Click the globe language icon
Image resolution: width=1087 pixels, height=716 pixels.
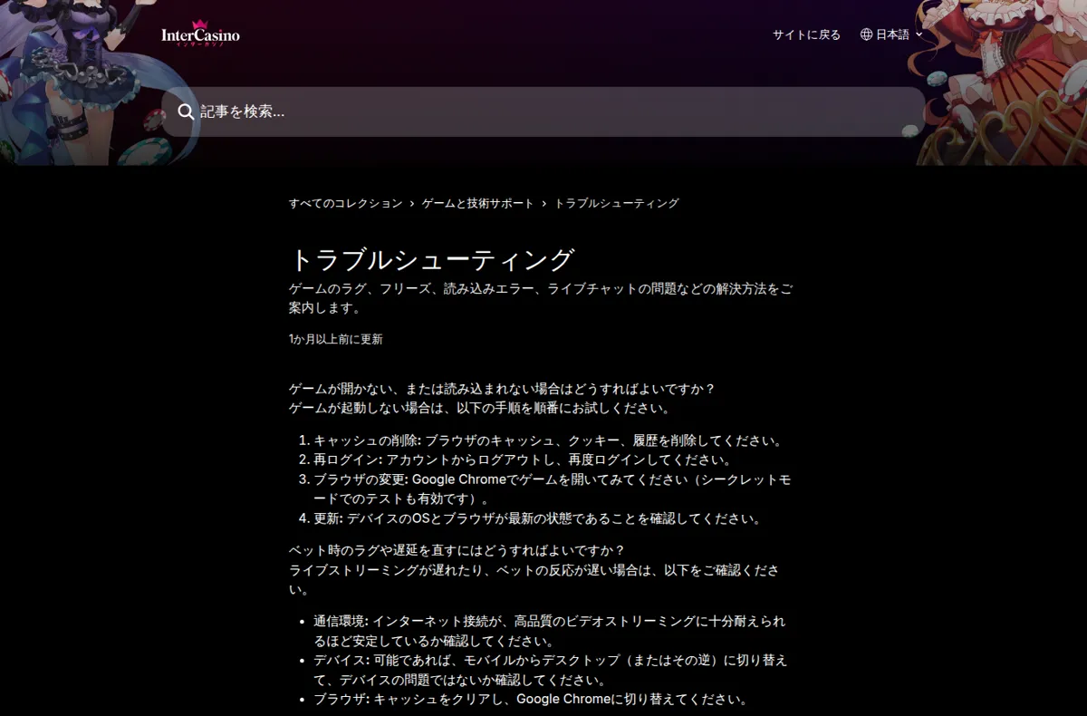pyautogui.click(x=866, y=34)
